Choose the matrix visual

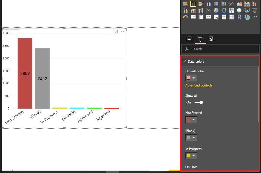[232, 17]
